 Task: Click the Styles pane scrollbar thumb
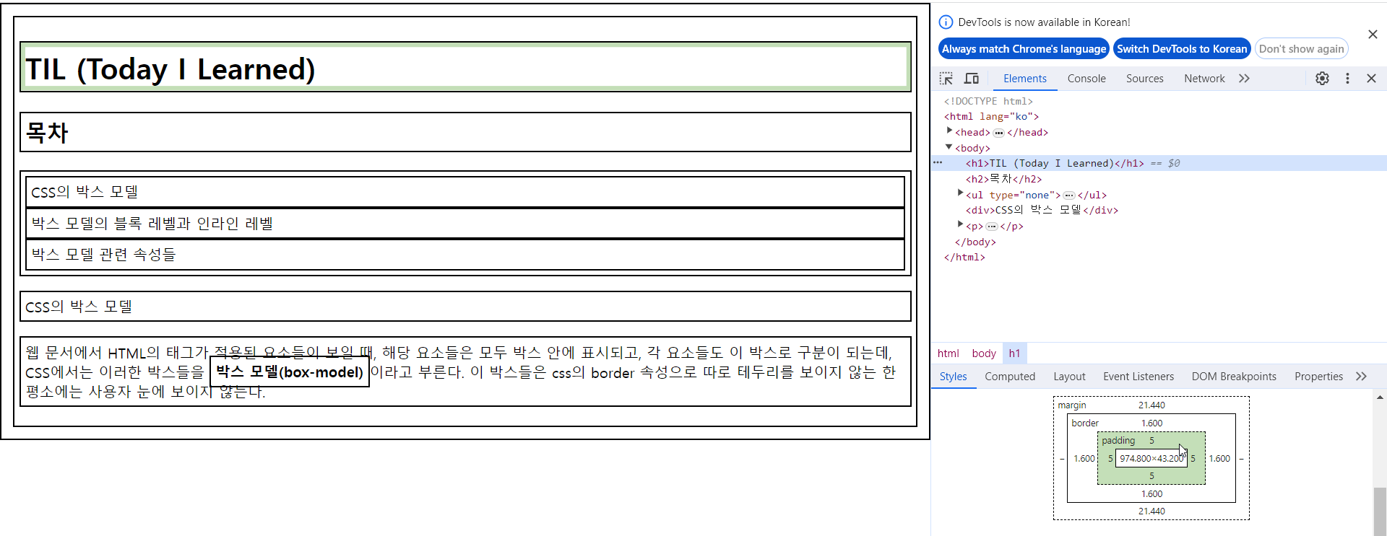coord(1380,511)
